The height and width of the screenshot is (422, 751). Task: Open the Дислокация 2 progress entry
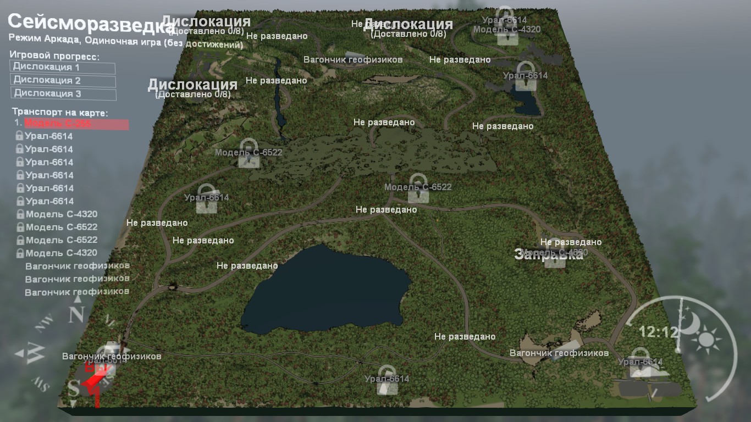pos(62,81)
